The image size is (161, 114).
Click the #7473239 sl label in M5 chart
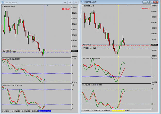coord(87,45)
